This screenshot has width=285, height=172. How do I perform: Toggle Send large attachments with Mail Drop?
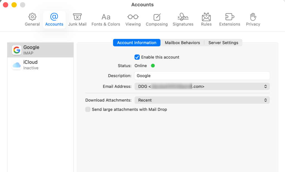[88, 109]
